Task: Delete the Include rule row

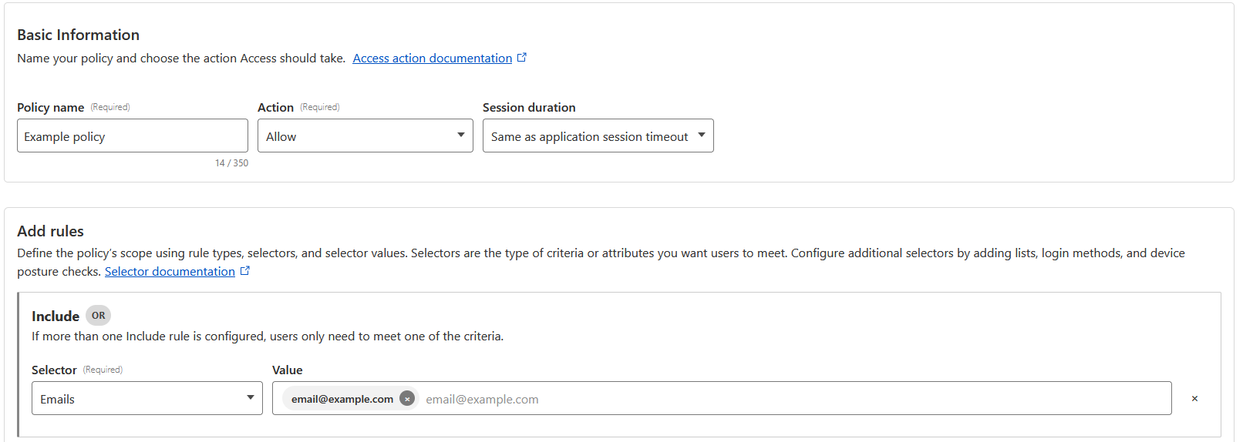Action: pos(1194,399)
